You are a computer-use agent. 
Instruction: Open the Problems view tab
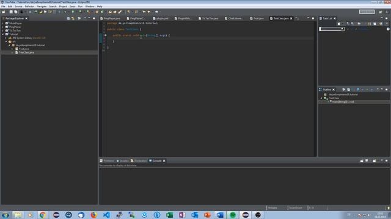[x=107, y=161]
